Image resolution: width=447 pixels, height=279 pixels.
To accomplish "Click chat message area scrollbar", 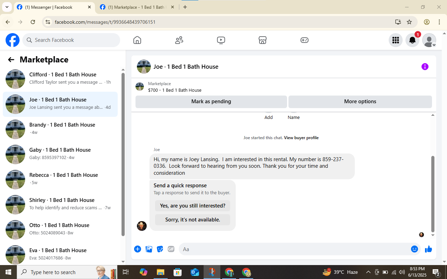I will click(433, 194).
